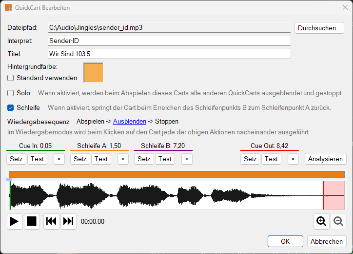The height and width of the screenshot is (254, 353).
Task: Enable the Standard verwenden checkbox
Action: click(x=10, y=78)
